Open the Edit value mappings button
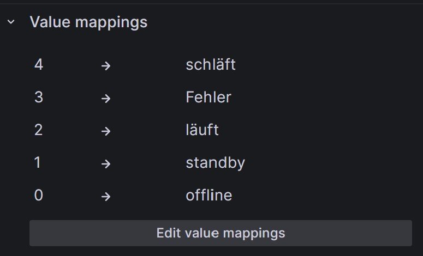This screenshot has height=256, width=423. [x=221, y=233]
